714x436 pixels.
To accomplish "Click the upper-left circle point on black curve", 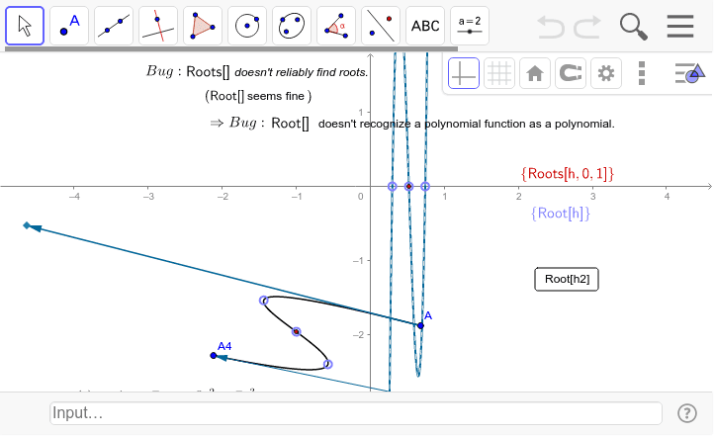I will pos(264,301).
